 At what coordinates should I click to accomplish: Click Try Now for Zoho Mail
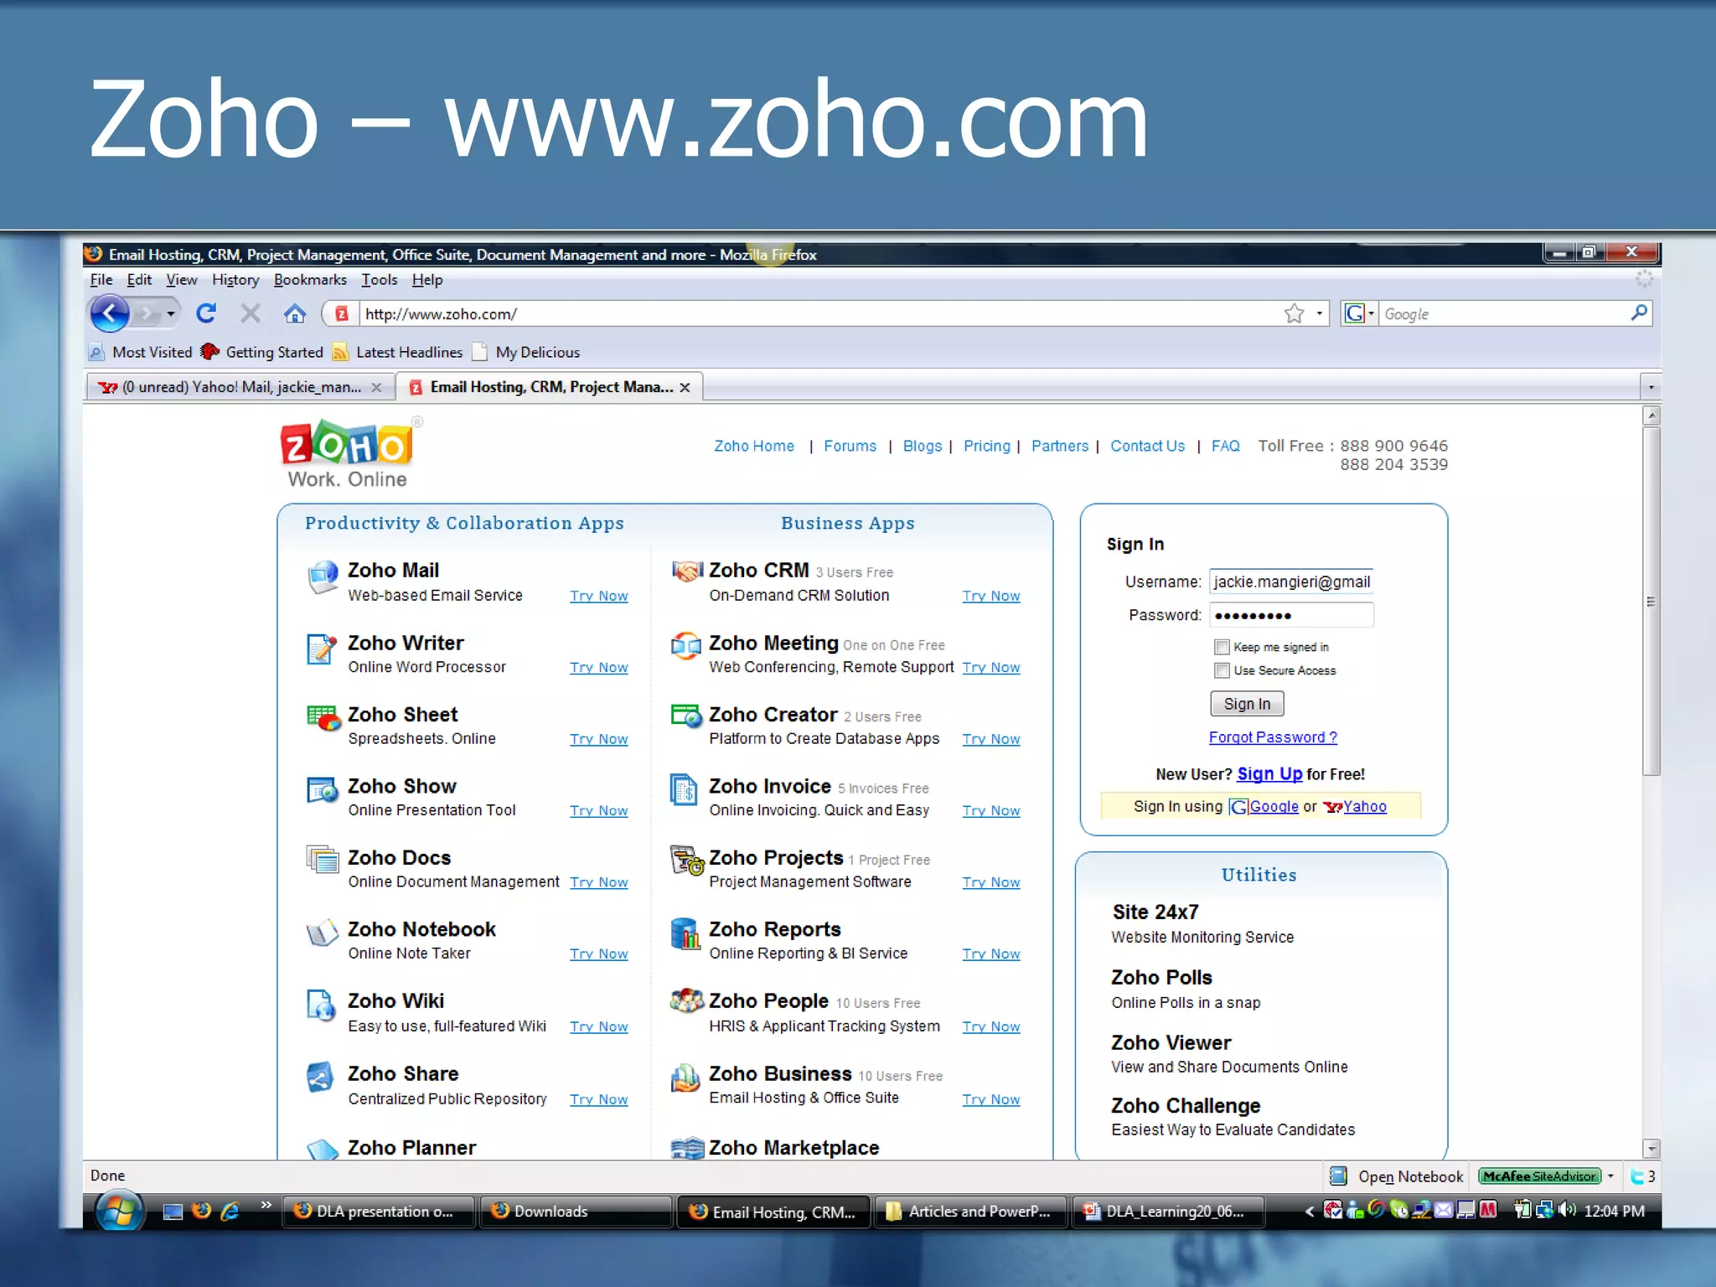pyautogui.click(x=599, y=596)
